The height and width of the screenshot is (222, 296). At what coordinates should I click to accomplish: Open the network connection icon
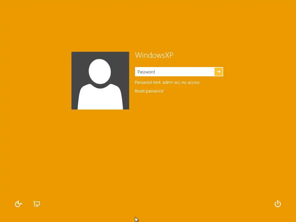point(37,204)
